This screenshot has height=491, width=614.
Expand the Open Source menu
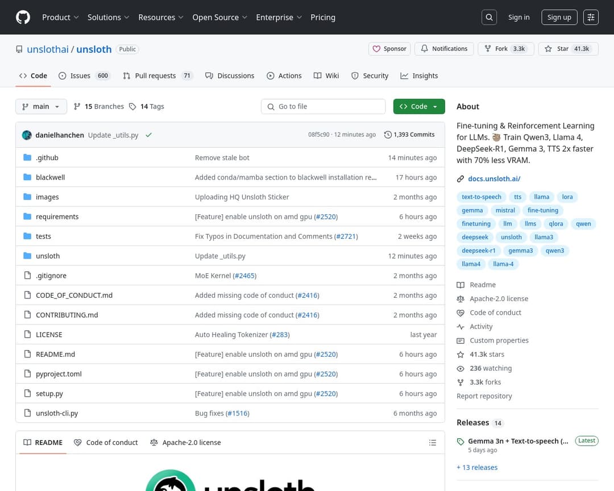click(x=219, y=17)
